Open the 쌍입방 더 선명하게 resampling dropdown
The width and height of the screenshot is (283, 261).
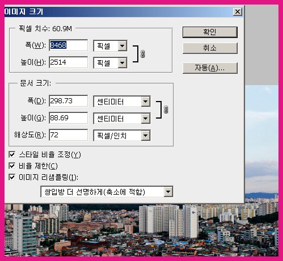tap(107, 192)
